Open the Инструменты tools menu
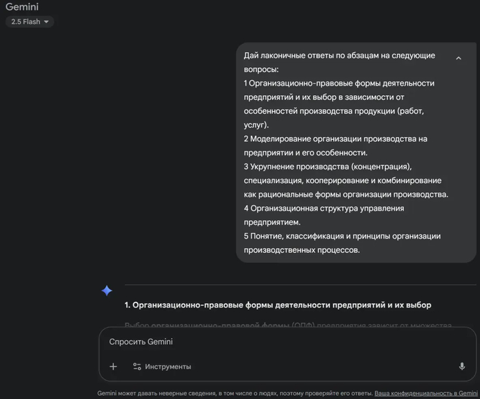480x399 pixels. point(168,367)
